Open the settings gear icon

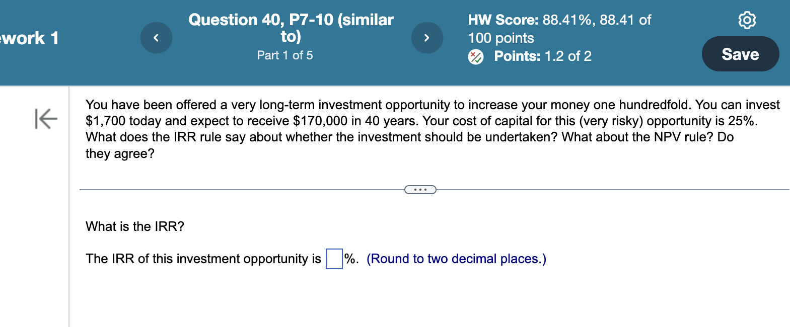pos(747,20)
